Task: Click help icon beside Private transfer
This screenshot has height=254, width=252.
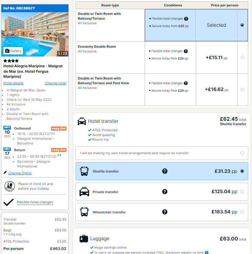Action: [165, 192]
